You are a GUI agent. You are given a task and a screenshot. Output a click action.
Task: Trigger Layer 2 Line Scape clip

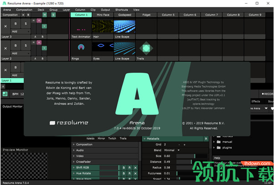(124, 48)
